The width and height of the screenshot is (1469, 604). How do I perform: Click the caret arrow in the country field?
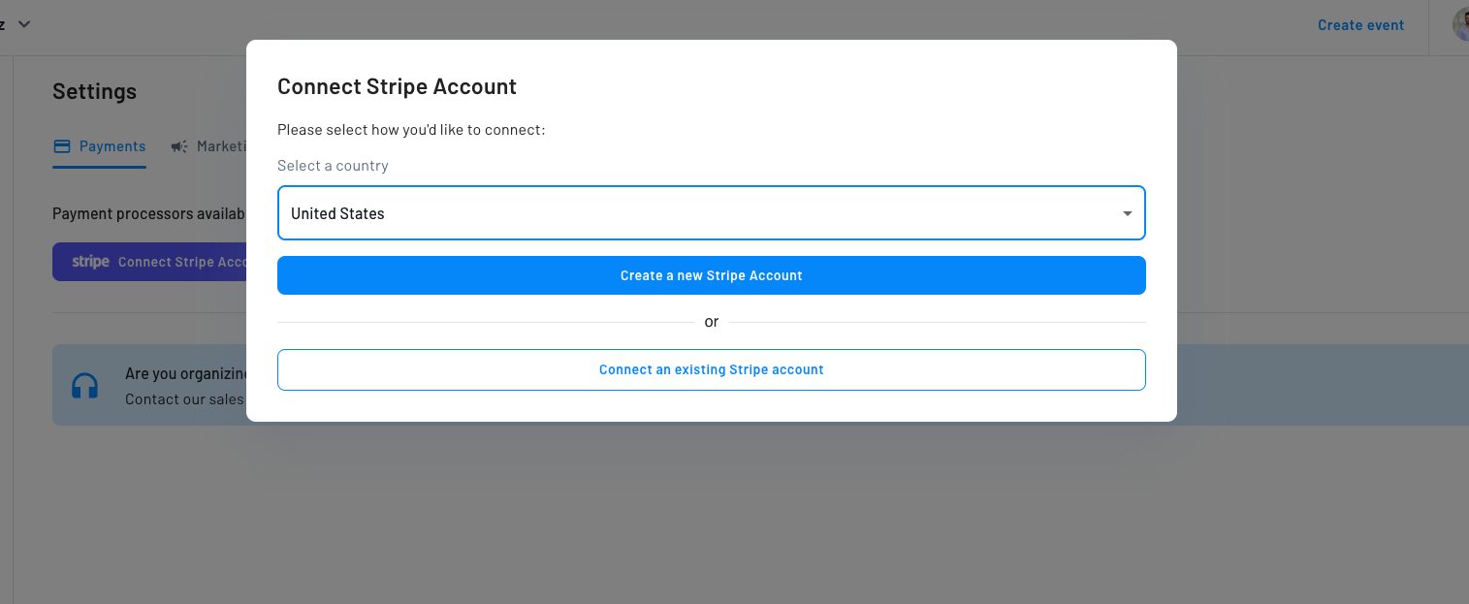[1127, 213]
